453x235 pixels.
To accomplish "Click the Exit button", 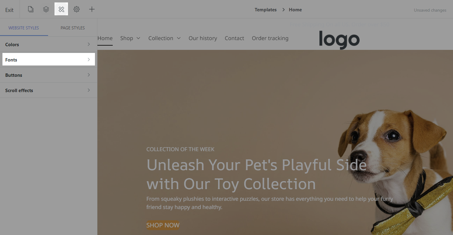I will [x=9, y=10].
